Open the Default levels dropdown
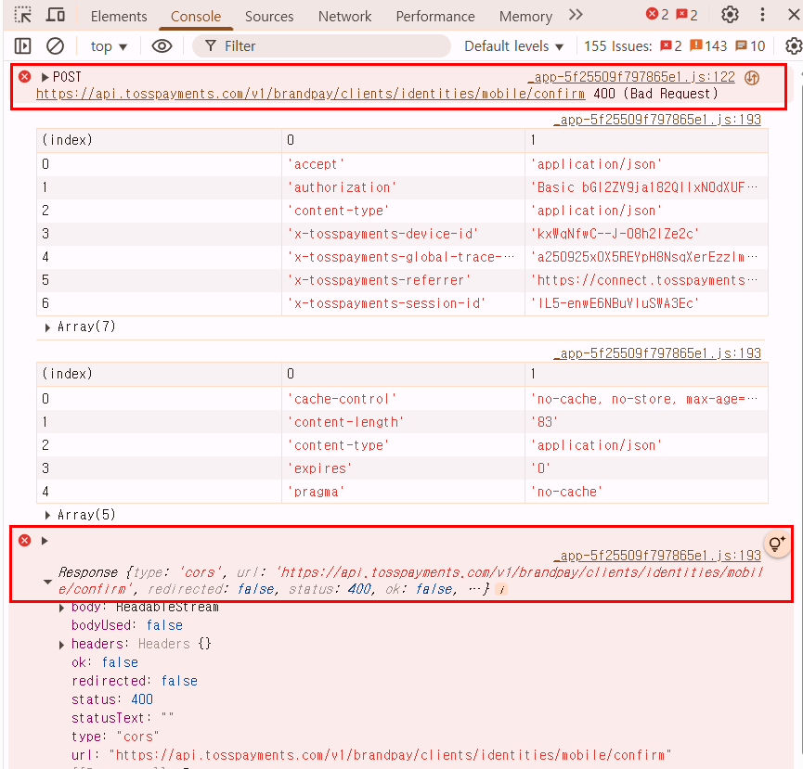803x769 pixels. pos(513,46)
